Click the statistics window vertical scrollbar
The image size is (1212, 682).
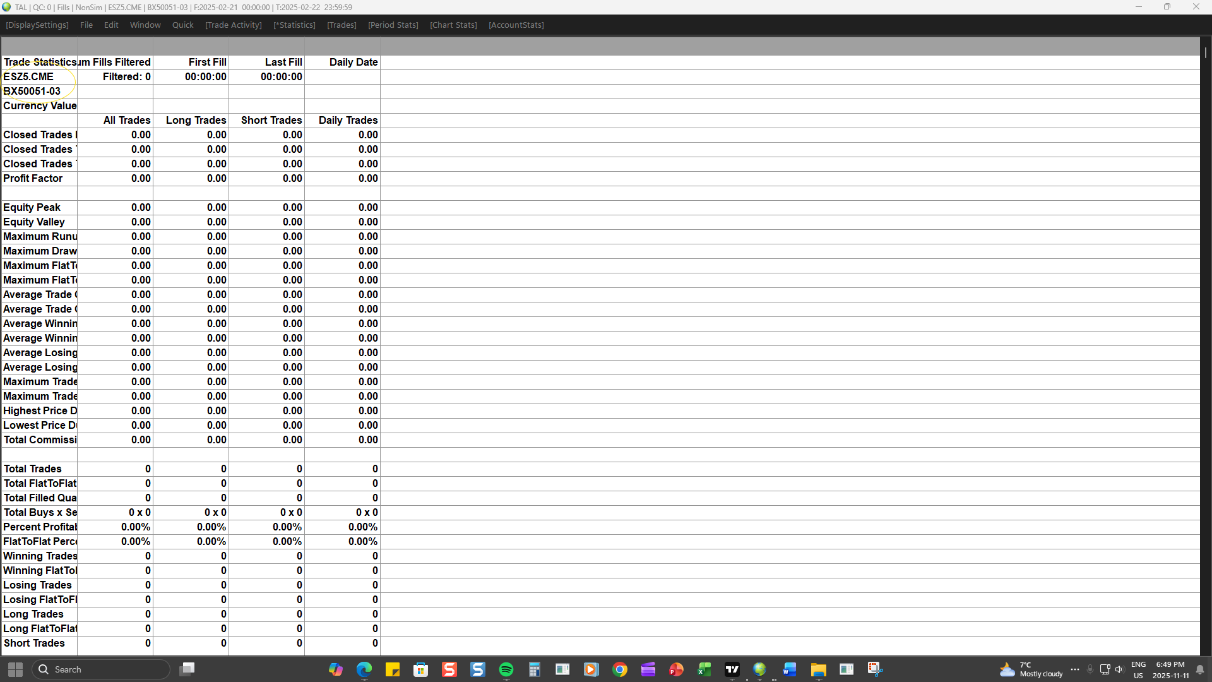click(x=1205, y=53)
